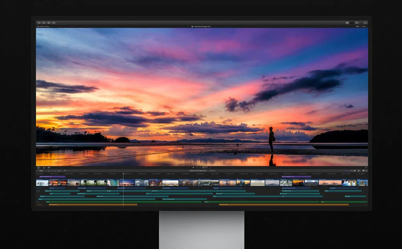Open the View menu at viewer top right
The width and height of the screenshot is (402, 249).
coord(364,26)
